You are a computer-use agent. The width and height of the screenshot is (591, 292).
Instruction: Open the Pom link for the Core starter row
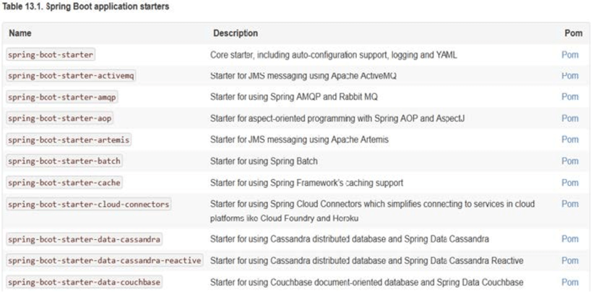pyautogui.click(x=569, y=54)
